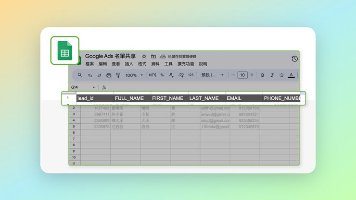Open the 檔案 menu

[89, 64]
